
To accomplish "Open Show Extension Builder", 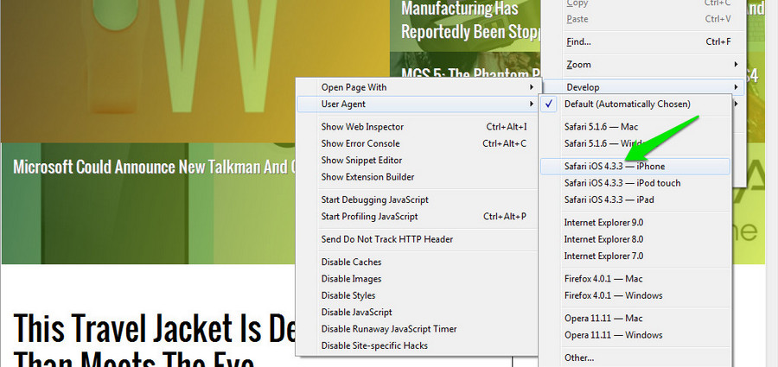I will click(417, 177).
